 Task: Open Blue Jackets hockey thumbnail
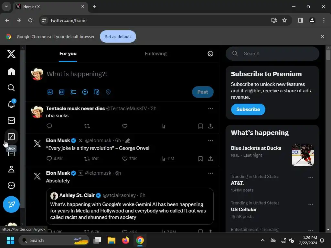point(303,155)
